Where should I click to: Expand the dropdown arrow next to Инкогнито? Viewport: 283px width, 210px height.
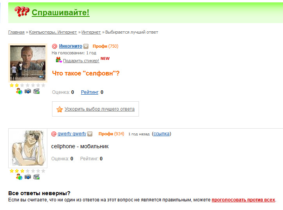pyautogui.click(x=86, y=46)
